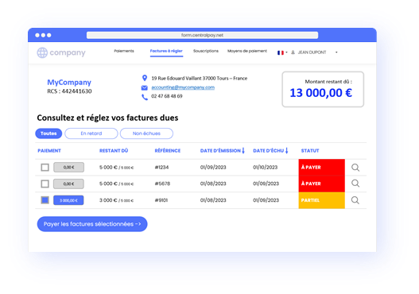Click the 13 000,00 € remaining amount
Screen dimensions: 419x294
(x=321, y=93)
